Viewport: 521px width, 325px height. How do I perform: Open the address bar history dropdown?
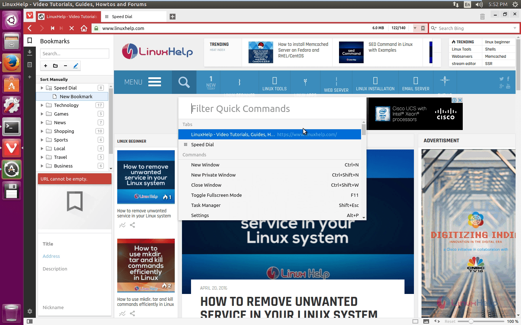click(x=415, y=28)
